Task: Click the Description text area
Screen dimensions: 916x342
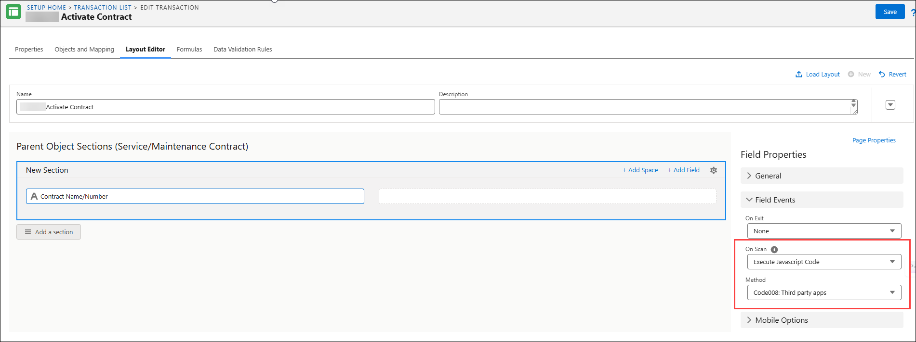Action: pos(648,107)
